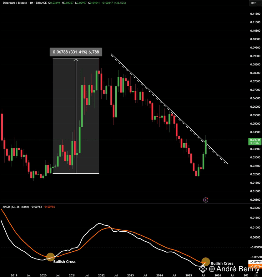Click the white MACD axis label -0.00762
The image size is (262, 277).
coord(255,262)
